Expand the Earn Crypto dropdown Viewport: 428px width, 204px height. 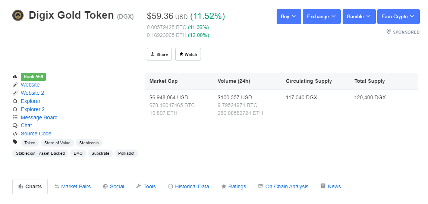(398, 17)
